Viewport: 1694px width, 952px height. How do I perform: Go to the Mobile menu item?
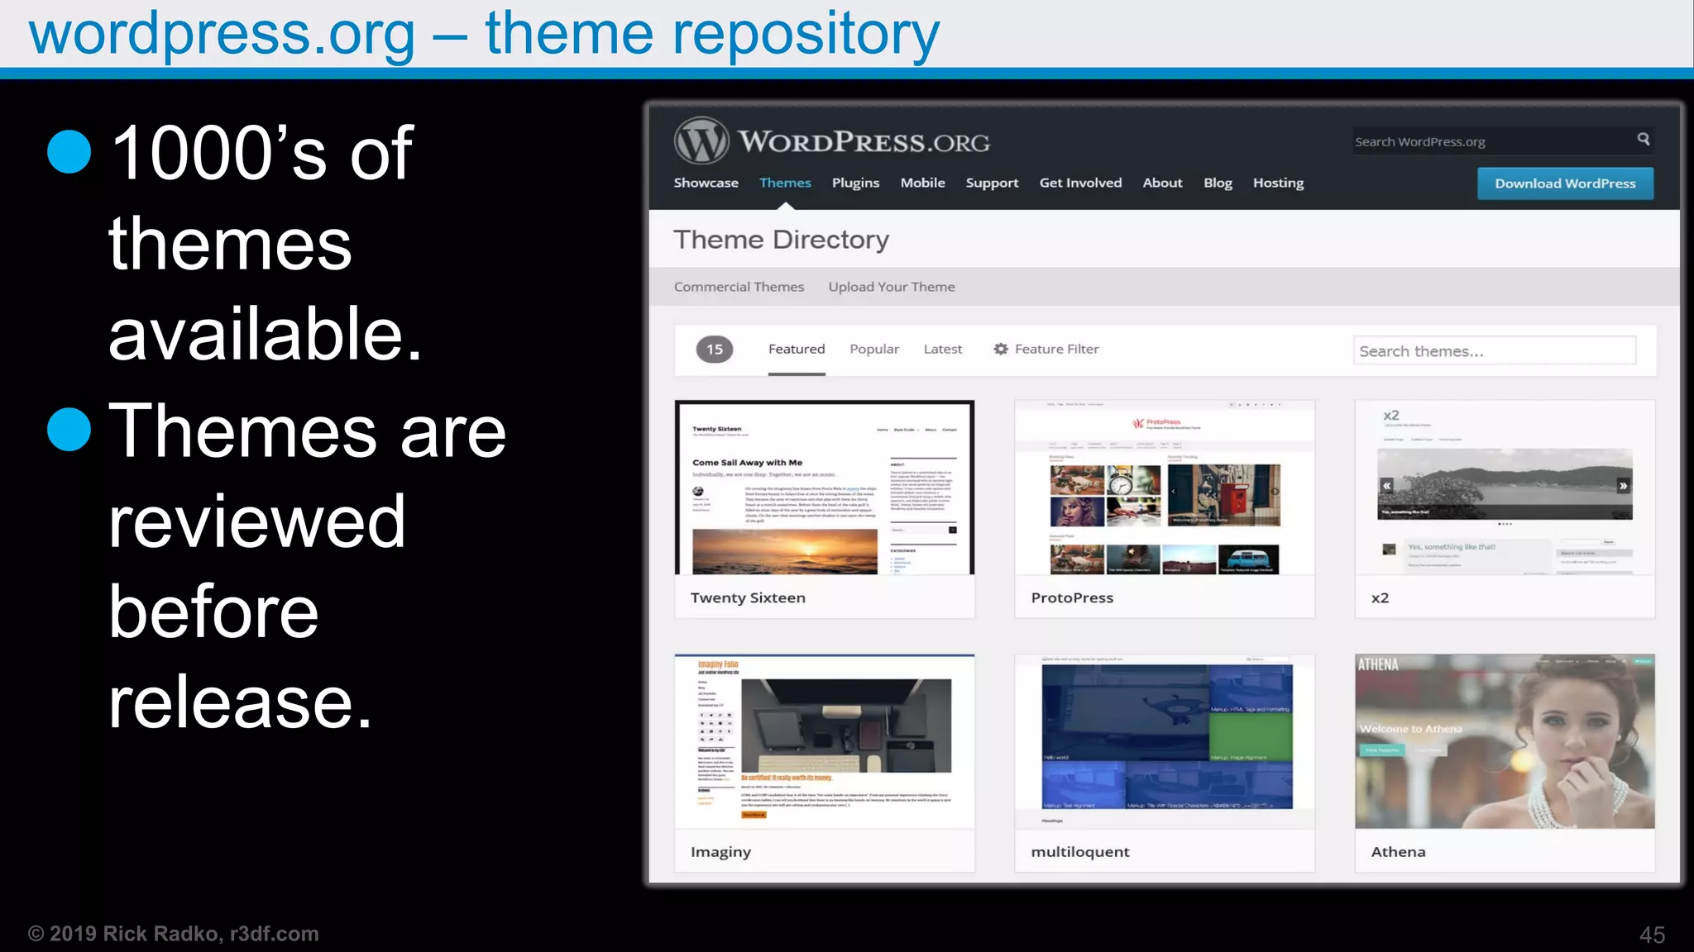click(922, 183)
